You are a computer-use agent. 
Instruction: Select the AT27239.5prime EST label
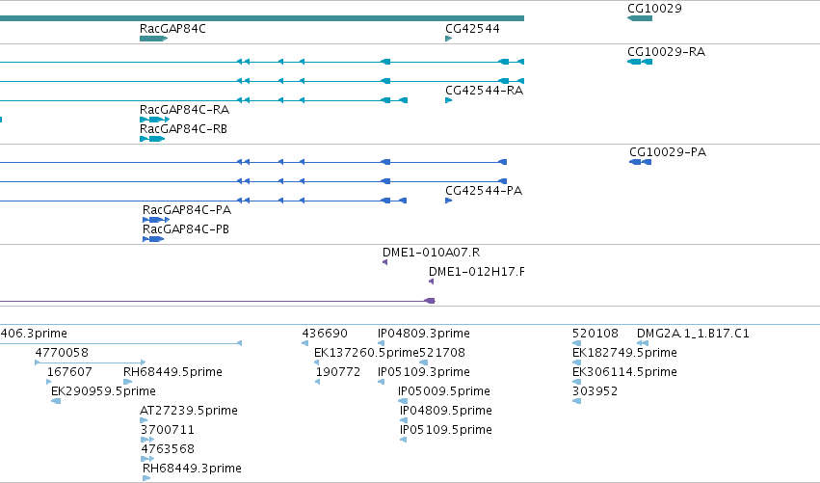(189, 412)
